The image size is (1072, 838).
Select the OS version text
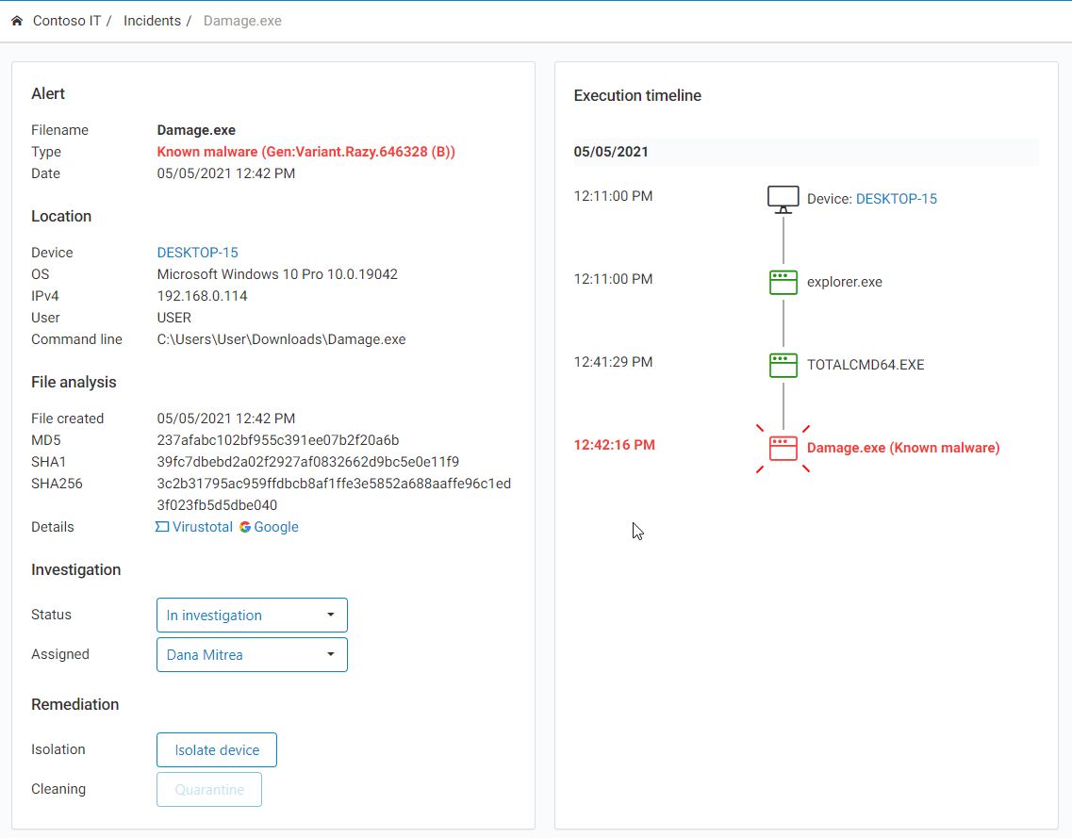point(277,274)
